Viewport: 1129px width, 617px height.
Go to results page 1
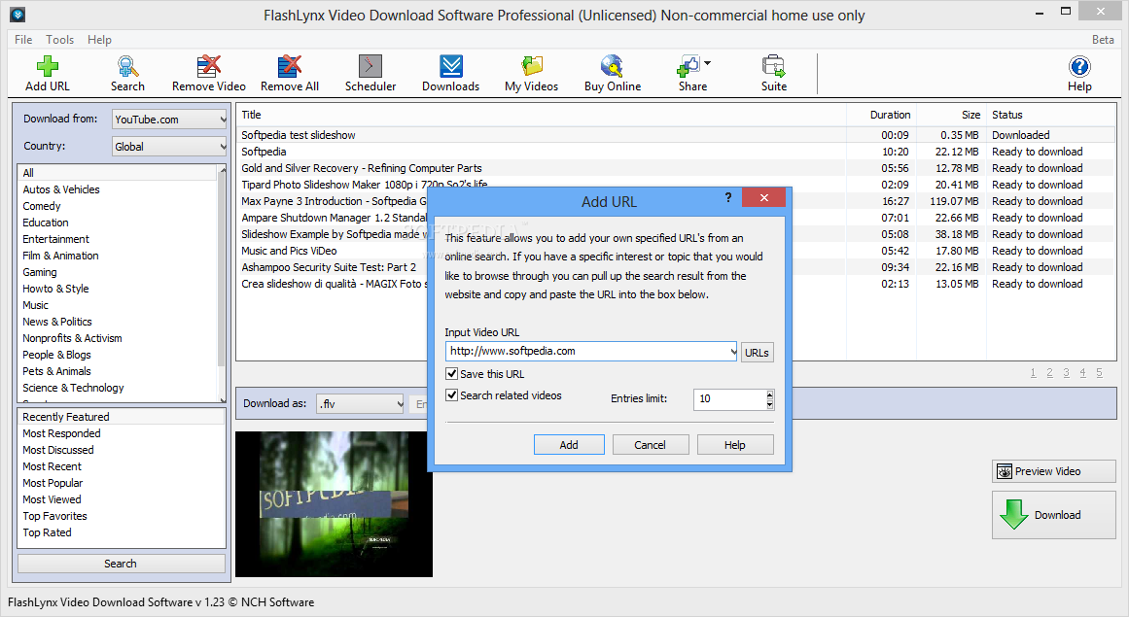click(x=1034, y=372)
